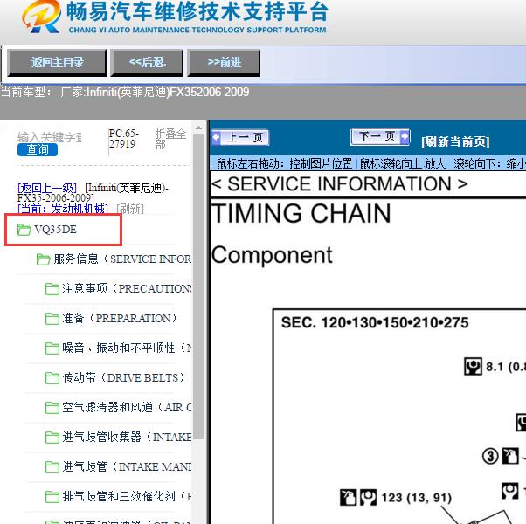Click 折叠全部 to collapse all
The width and height of the screenshot is (526, 524).
pos(170,139)
